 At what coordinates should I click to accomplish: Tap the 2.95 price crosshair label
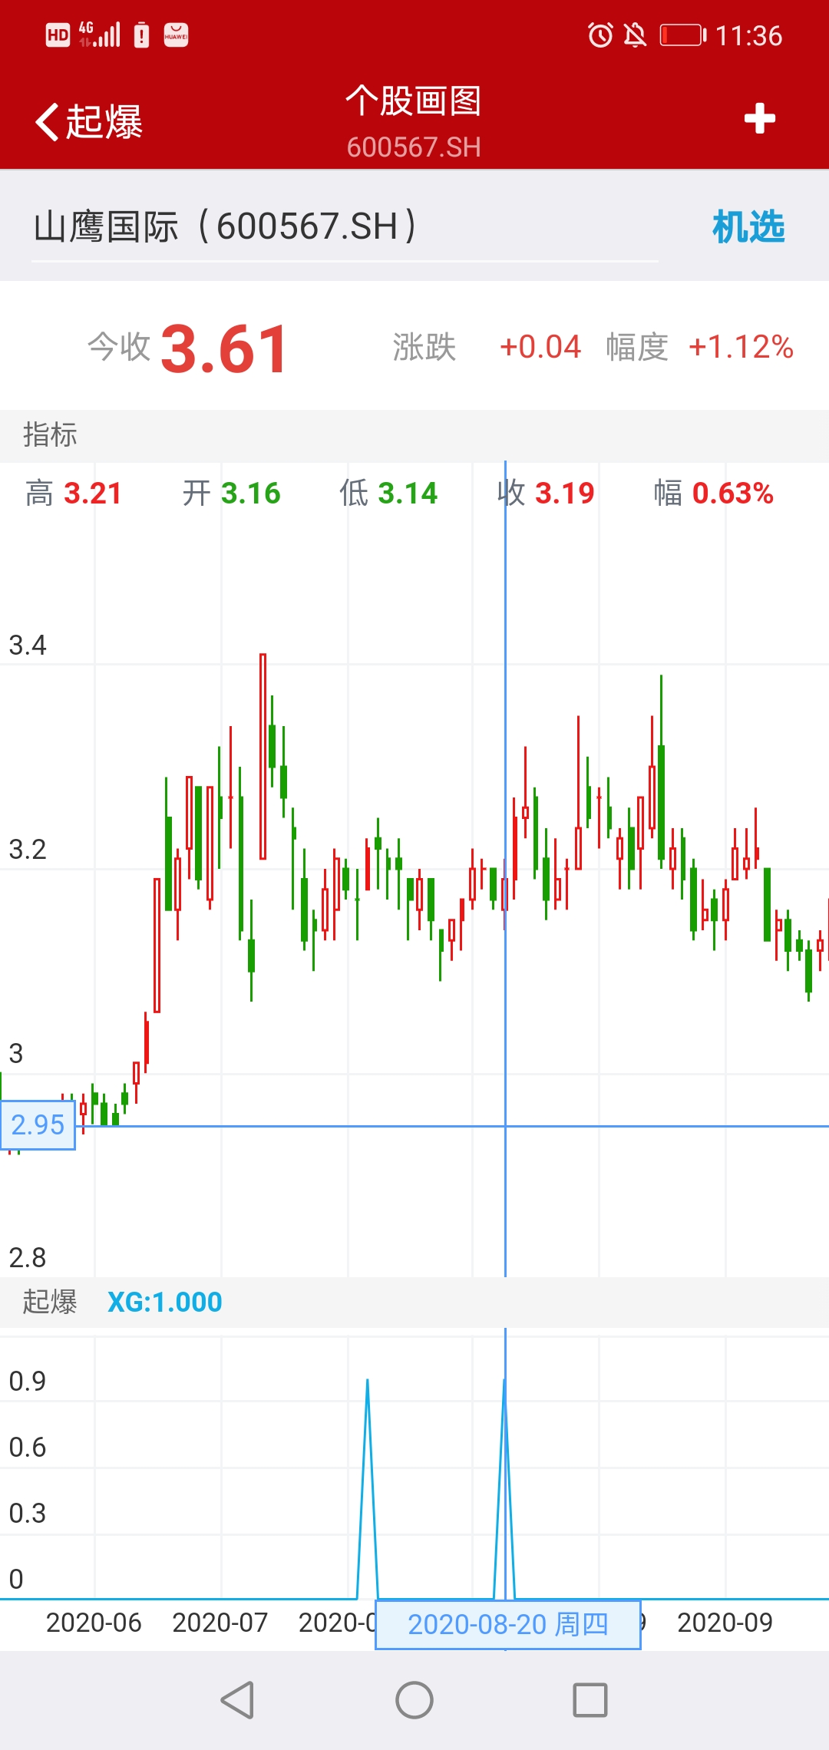[38, 1124]
